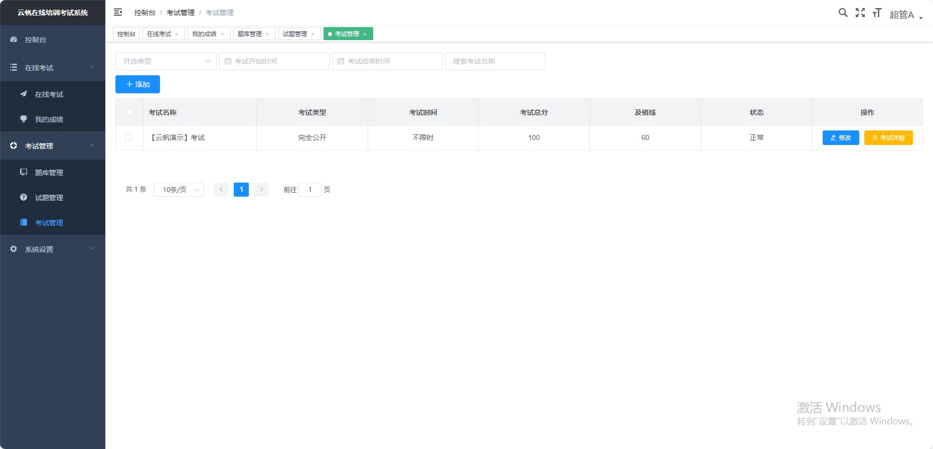Image resolution: width=933 pixels, height=449 pixels.
Task: Open the 超管A user dropdown
Action: [x=906, y=15]
